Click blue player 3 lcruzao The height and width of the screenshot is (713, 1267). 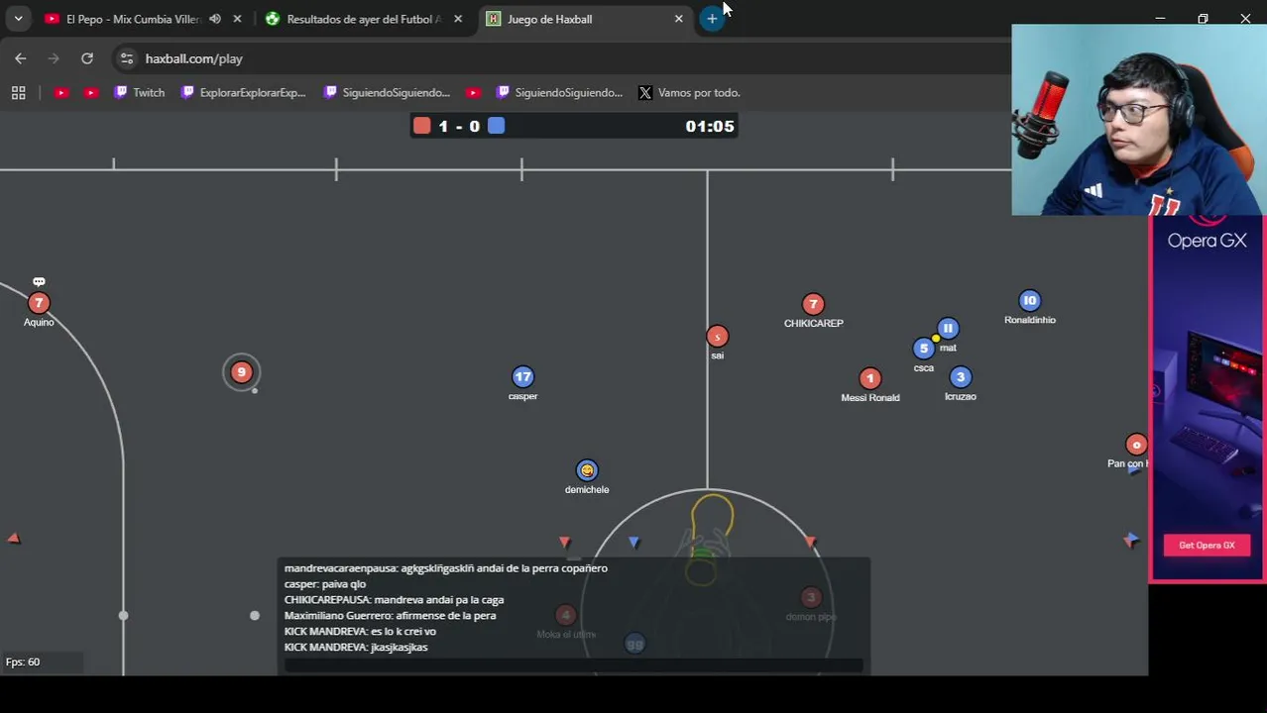(x=960, y=377)
